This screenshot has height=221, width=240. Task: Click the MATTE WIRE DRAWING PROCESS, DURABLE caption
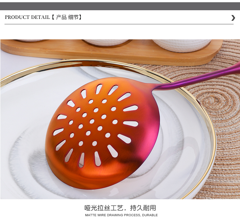tap(121, 215)
